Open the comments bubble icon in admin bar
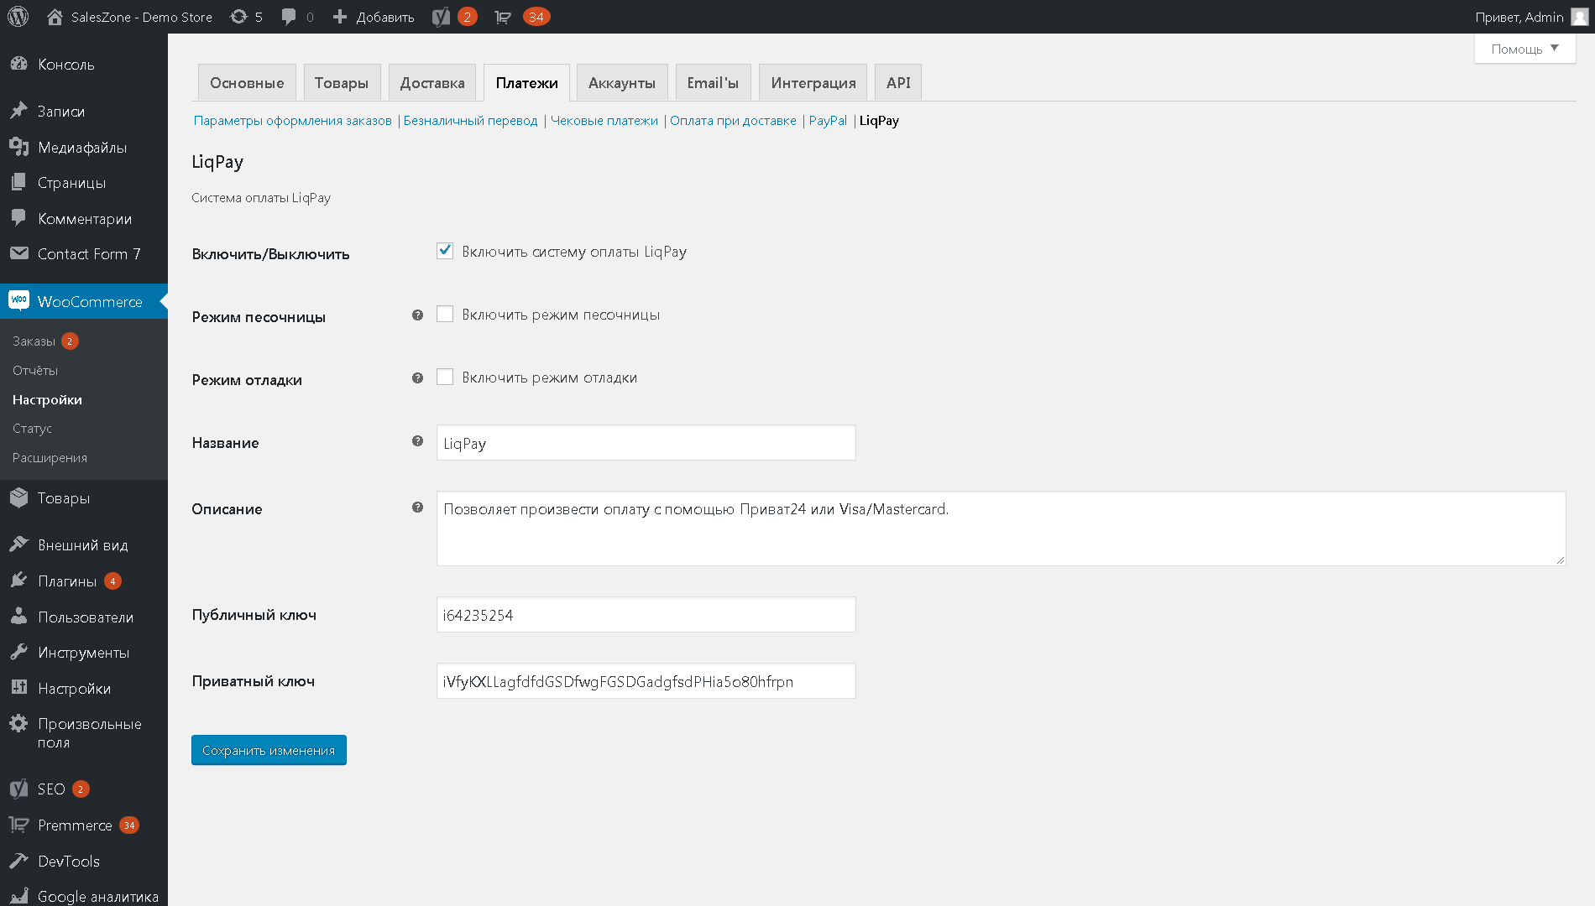 tap(289, 17)
